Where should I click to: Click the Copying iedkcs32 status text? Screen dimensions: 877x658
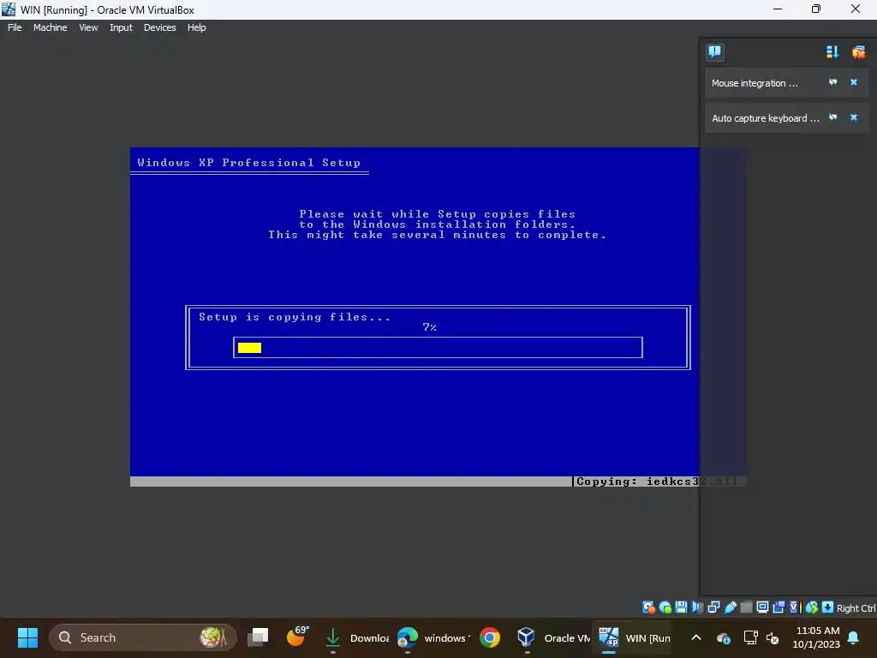click(657, 482)
